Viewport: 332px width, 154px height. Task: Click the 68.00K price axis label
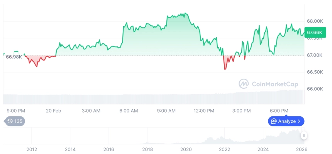coord(315,21)
